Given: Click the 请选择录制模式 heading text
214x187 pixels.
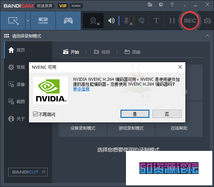Looking at the screenshot, I should tap(27, 36).
